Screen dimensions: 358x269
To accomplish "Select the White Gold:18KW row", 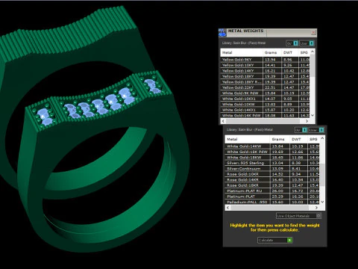I will tap(272, 158).
